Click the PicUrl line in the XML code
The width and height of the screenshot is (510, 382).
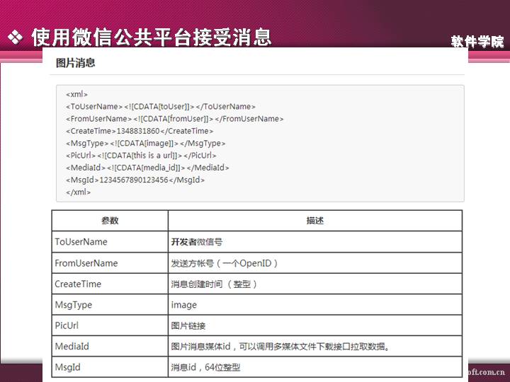(x=141, y=155)
